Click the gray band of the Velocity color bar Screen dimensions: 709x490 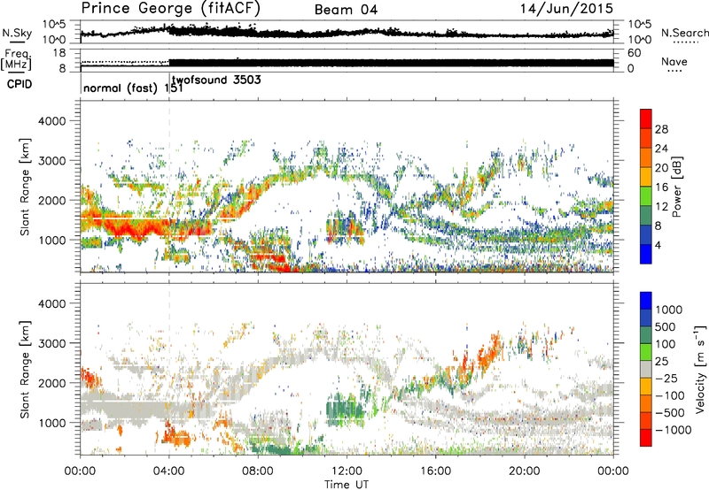(x=646, y=369)
